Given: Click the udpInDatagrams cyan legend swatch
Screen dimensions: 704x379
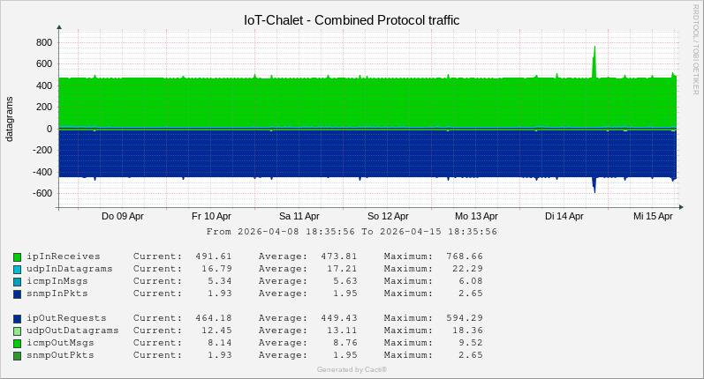Looking at the screenshot, I should click(x=17, y=269).
